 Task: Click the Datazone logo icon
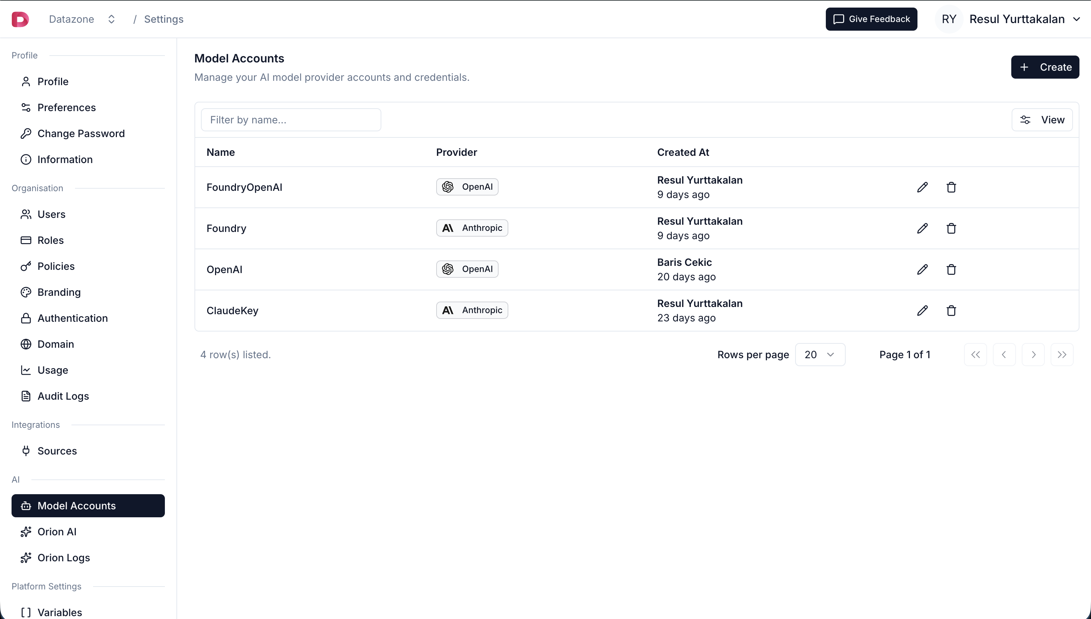[20, 19]
